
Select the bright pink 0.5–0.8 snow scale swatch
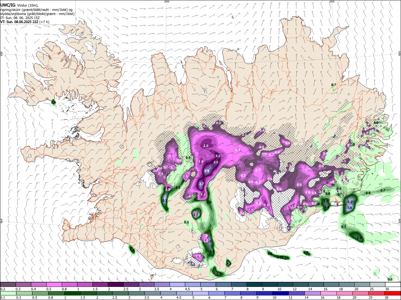[54, 284]
